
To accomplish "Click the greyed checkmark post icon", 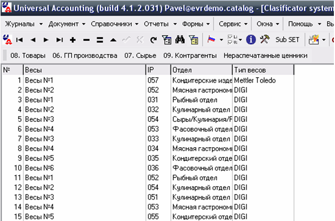I will [x=126, y=40].
